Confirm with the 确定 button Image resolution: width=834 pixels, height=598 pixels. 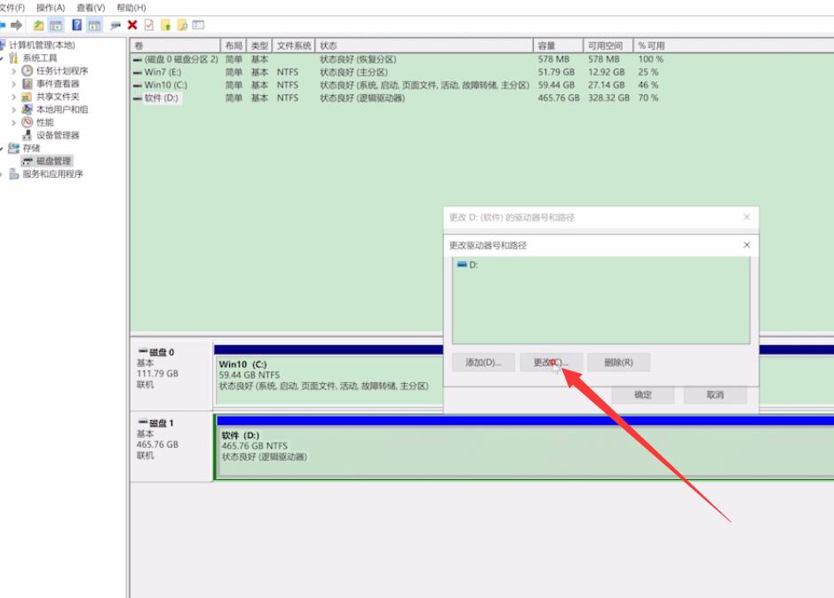click(x=643, y=395)
